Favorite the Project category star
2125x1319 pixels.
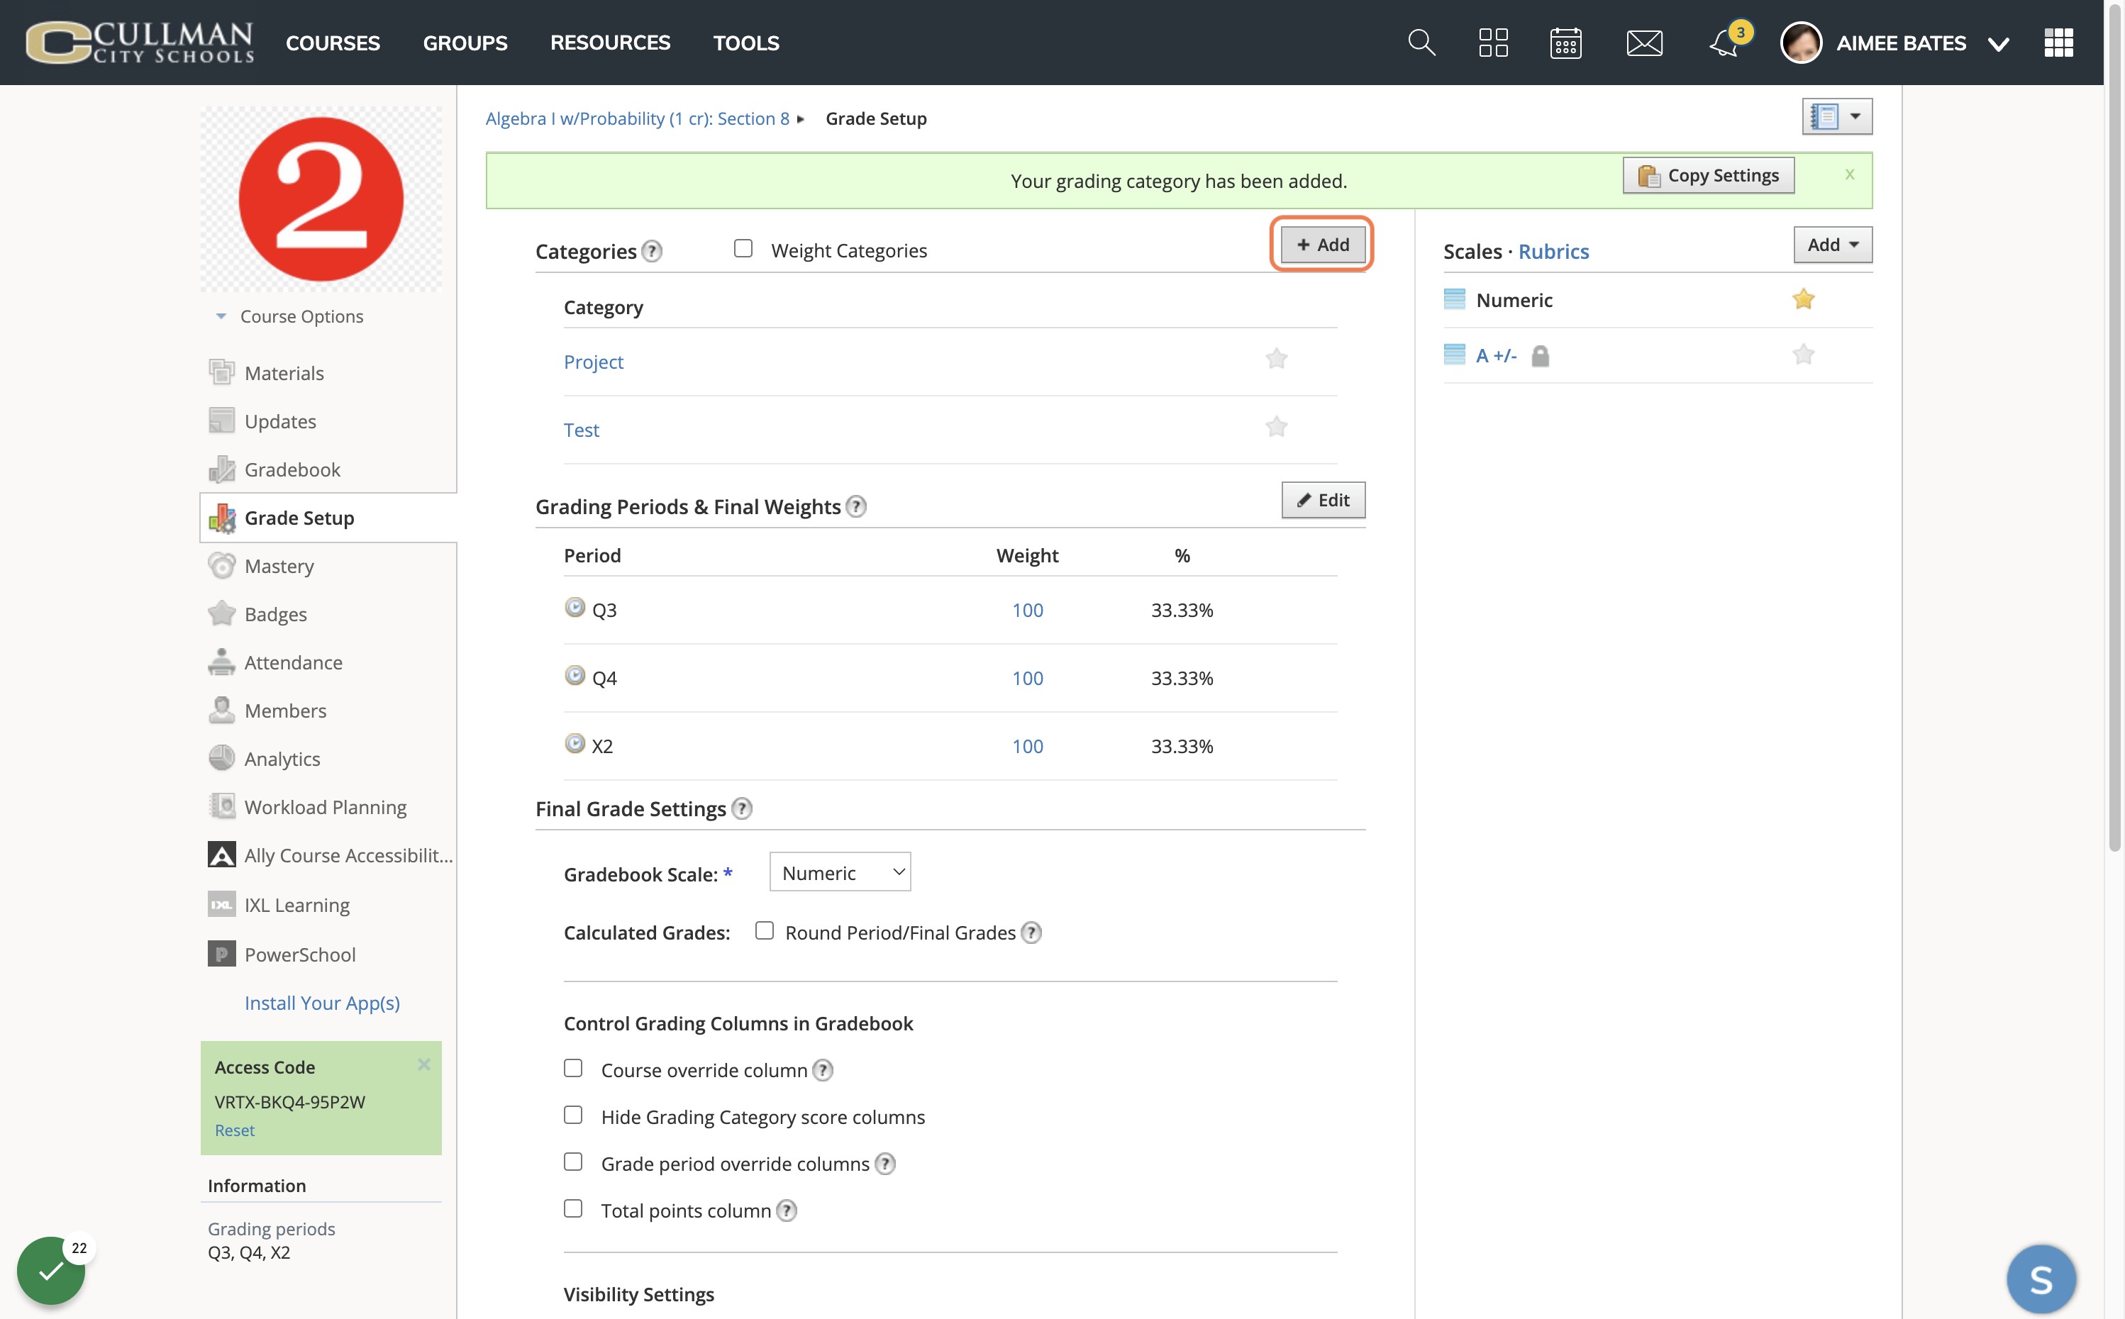(x=1276, y=359)
